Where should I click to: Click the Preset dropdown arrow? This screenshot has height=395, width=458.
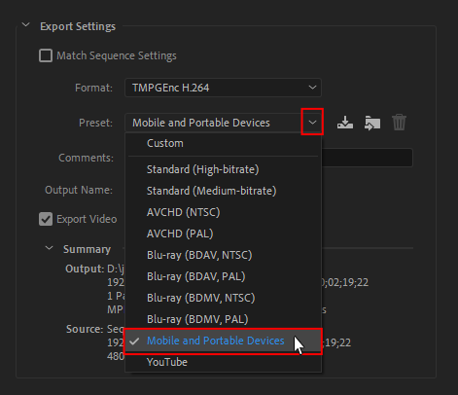click(312, 123)
